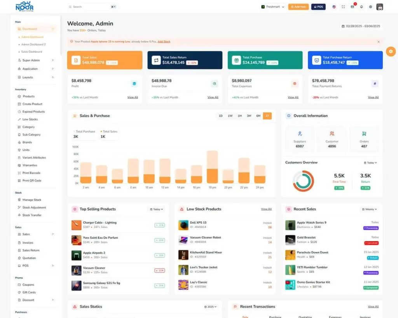Toggle fullscreen mode icon
The width and height of the screenshot is (398, 318).
(x=343, y=7)
